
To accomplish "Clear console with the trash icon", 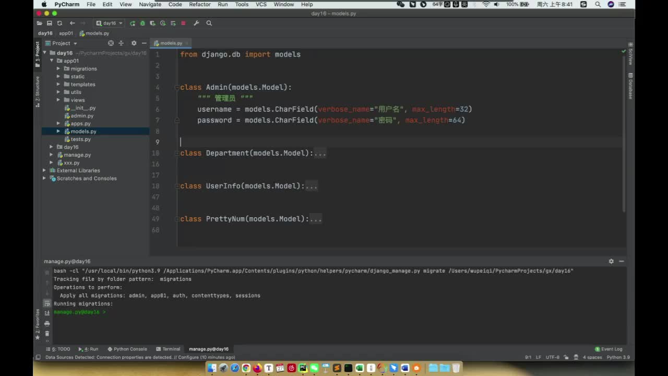I will [x=47, y=333].
